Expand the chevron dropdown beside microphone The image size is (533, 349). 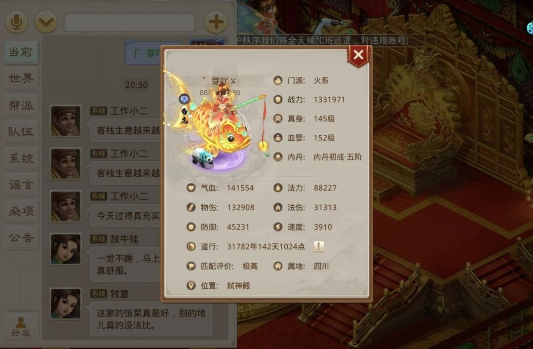point(46,22)
